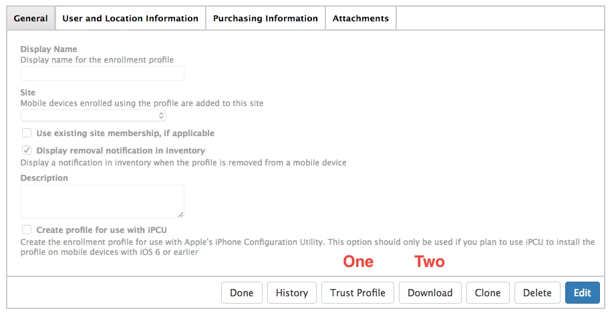Viewport: 610px width, 317px height.
Task: Click the Description box resize handle
Action: click(180, 214)
